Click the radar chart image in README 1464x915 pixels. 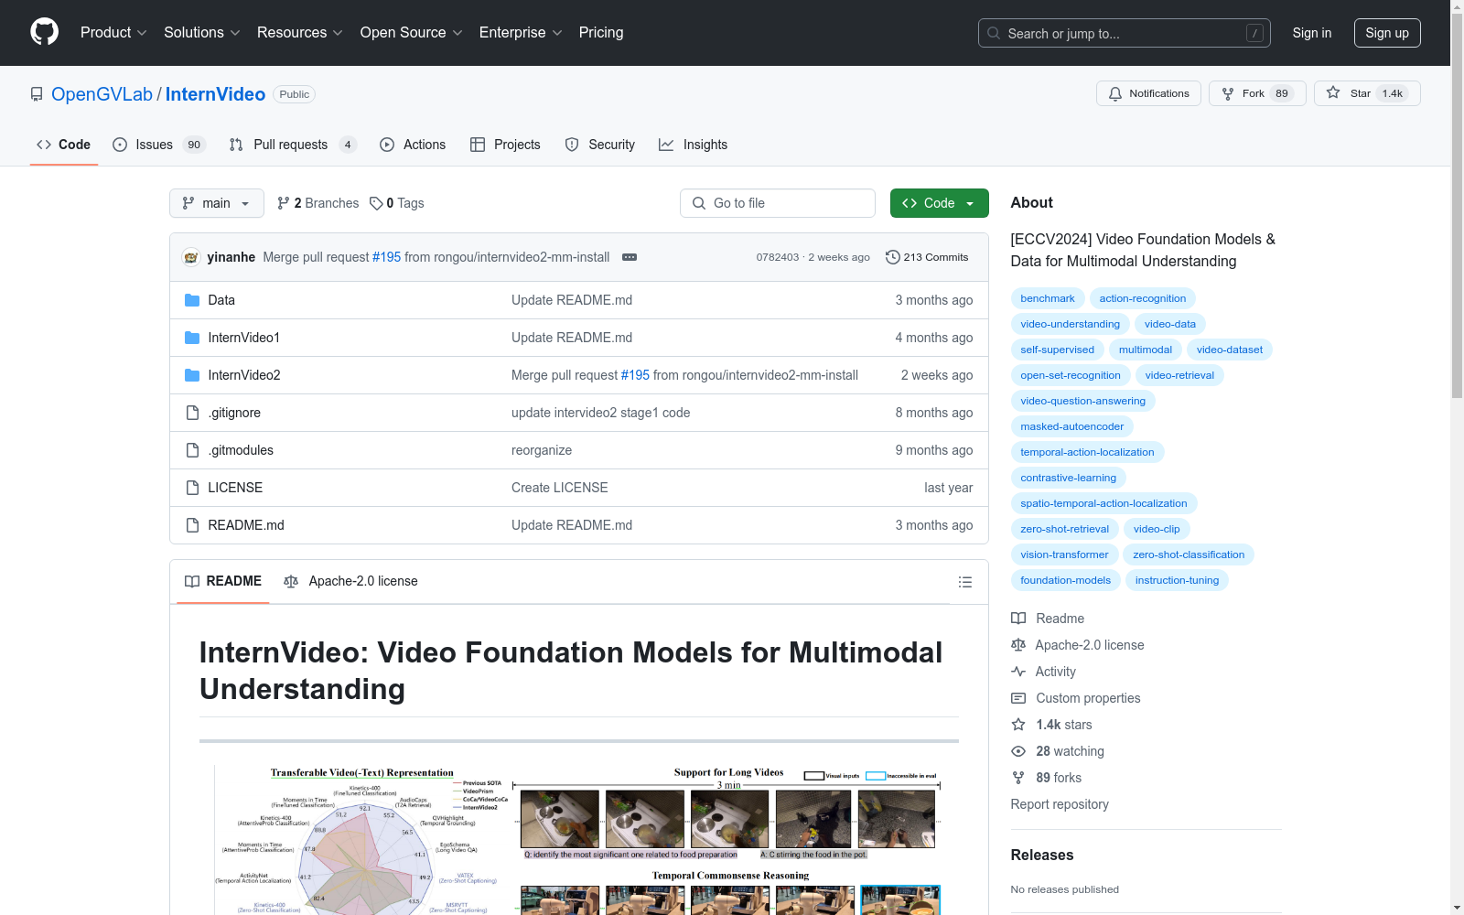pos(361,839)
